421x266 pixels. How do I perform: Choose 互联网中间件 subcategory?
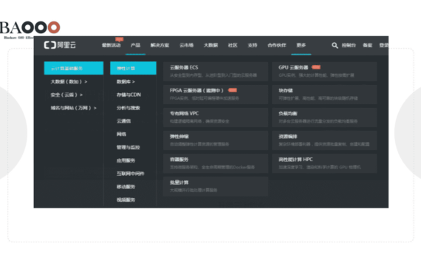pyautogui.click(x=130, y=174)
